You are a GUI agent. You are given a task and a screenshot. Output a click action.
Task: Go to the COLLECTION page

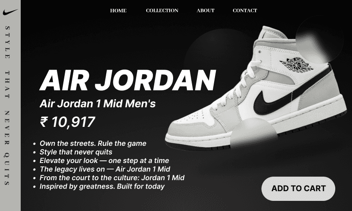(162, 11)
